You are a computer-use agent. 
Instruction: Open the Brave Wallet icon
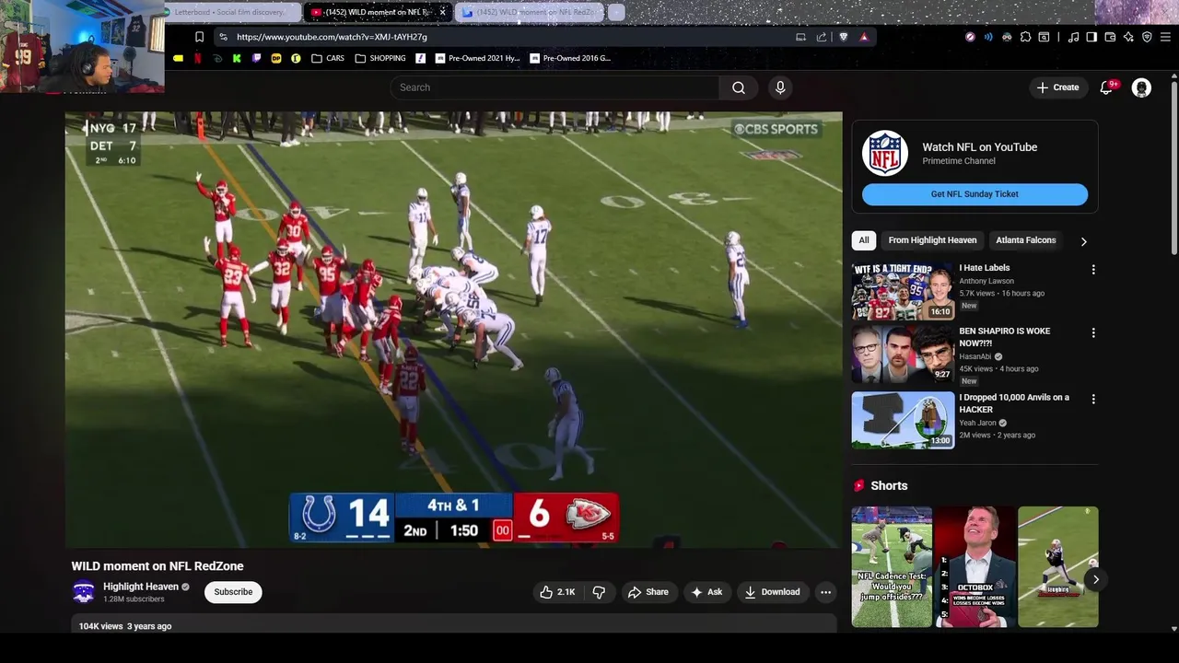click(1110, 37)
